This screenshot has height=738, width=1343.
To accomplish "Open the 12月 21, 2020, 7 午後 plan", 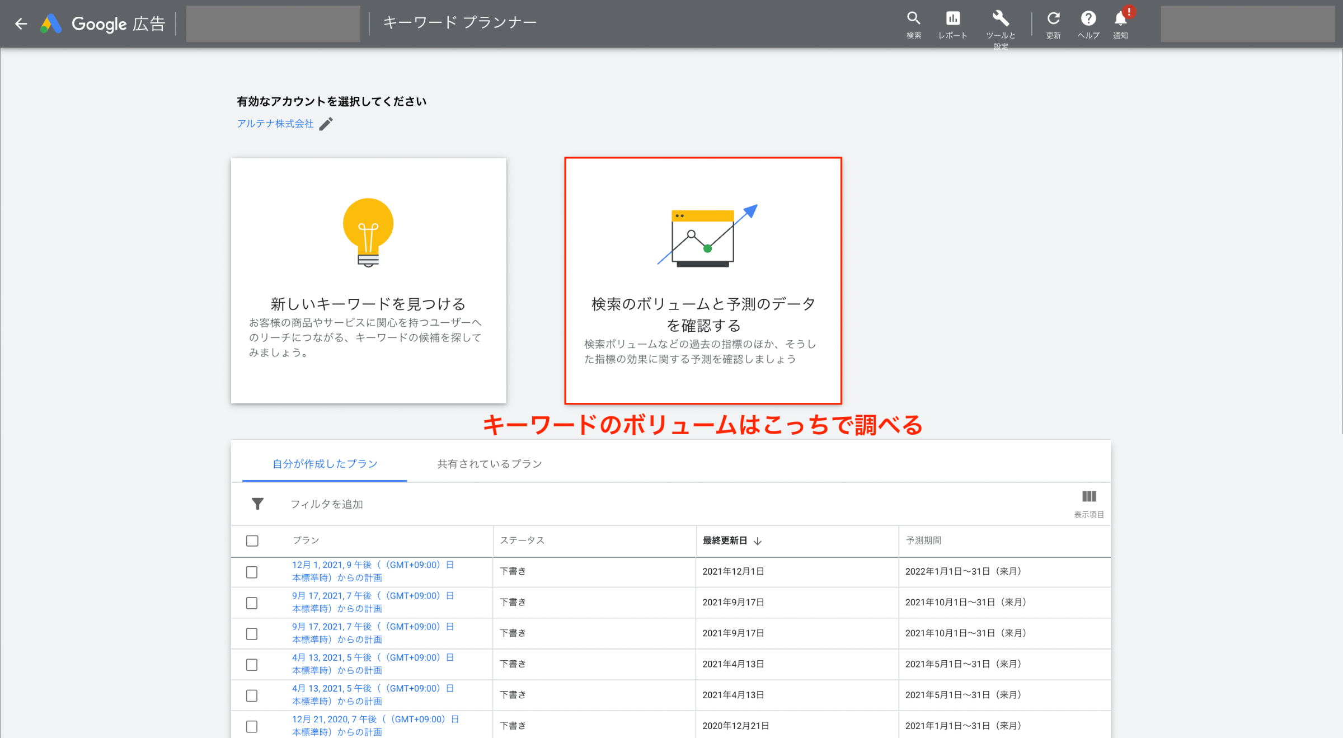I will click(375, 726).
